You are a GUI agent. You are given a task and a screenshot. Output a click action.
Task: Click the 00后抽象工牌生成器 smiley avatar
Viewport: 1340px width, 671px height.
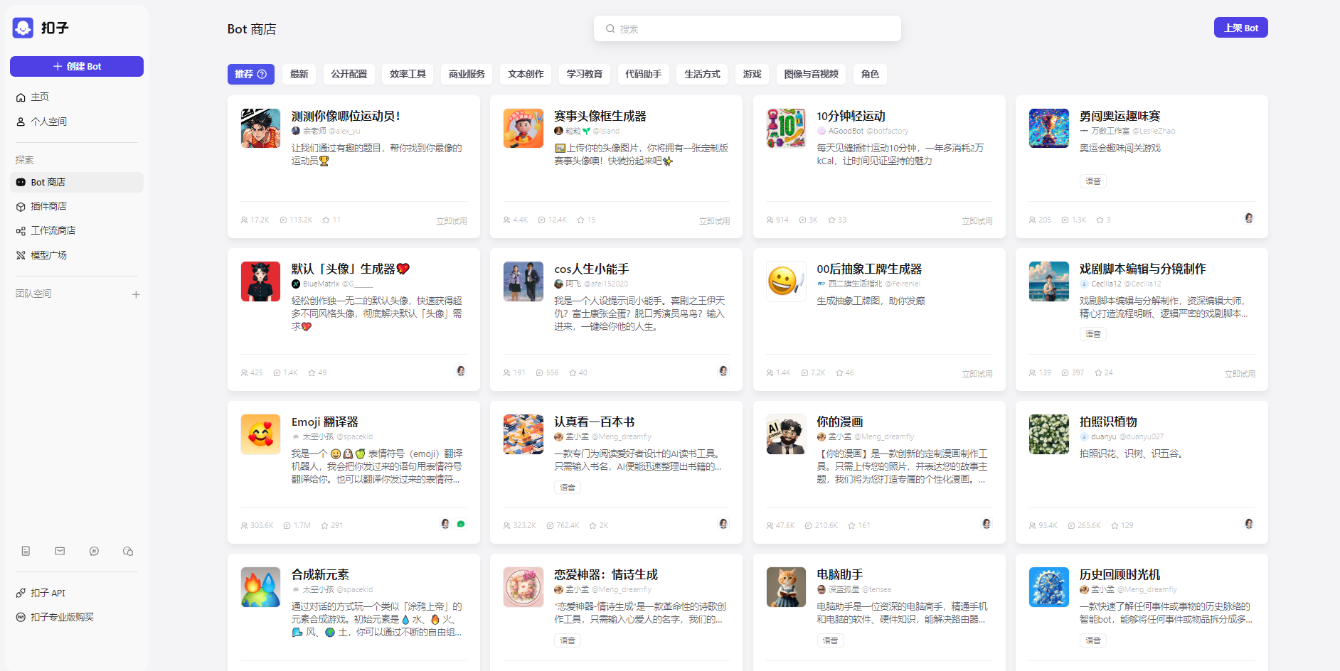point(786,281)
